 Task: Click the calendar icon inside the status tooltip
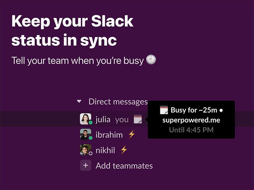click(164, 110)
